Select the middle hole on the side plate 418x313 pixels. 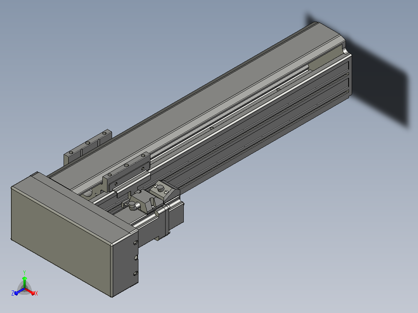coord(136,258)
